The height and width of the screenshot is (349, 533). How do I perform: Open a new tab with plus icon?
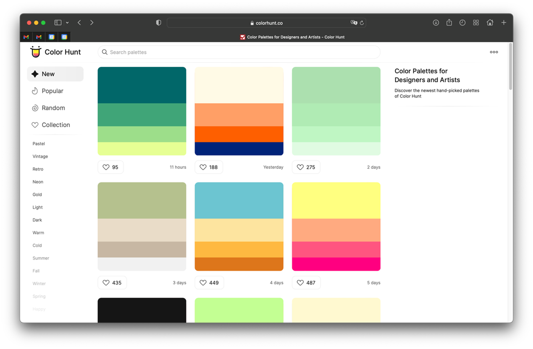[x=504, y=23]
